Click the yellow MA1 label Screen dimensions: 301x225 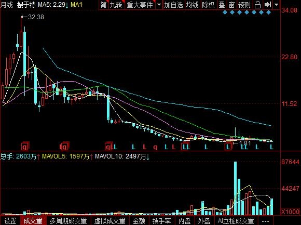76,5
